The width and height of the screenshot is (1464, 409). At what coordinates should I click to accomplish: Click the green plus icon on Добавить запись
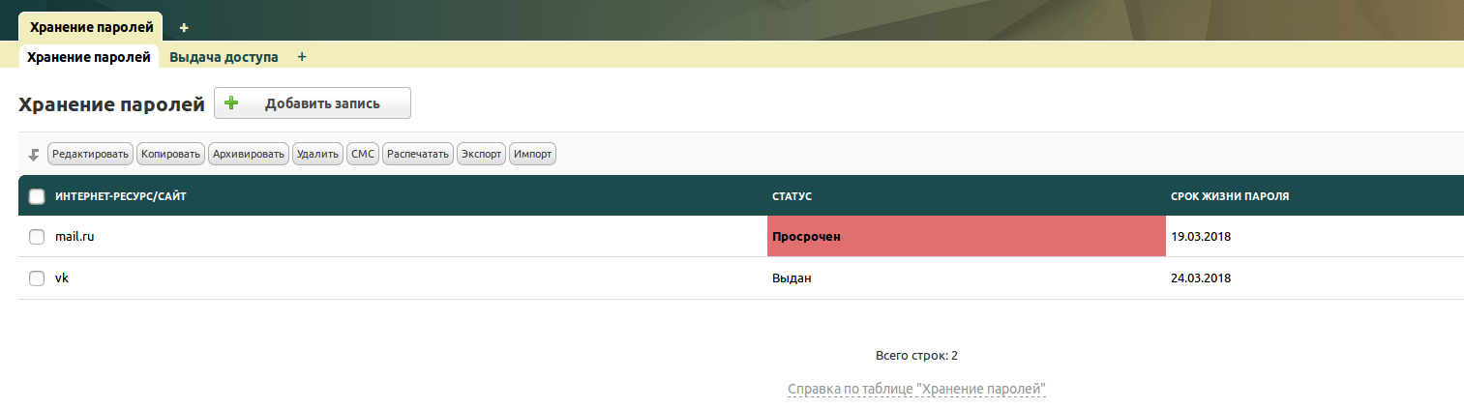tap(231, 103)
